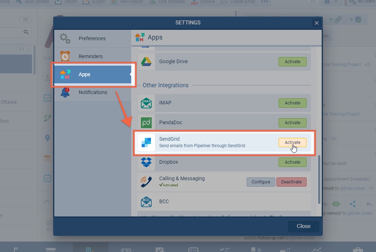Click the IMAP envelope icon
The width and height of the screenshot is (376, 252).
(x=146, y=103)
